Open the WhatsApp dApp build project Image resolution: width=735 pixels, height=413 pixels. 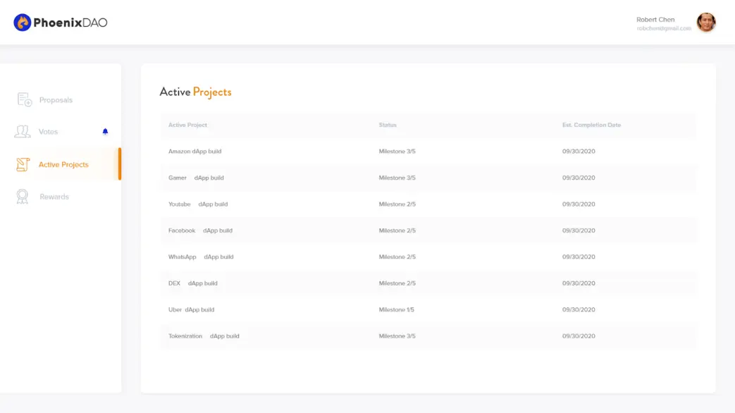(x=201, y=257)
